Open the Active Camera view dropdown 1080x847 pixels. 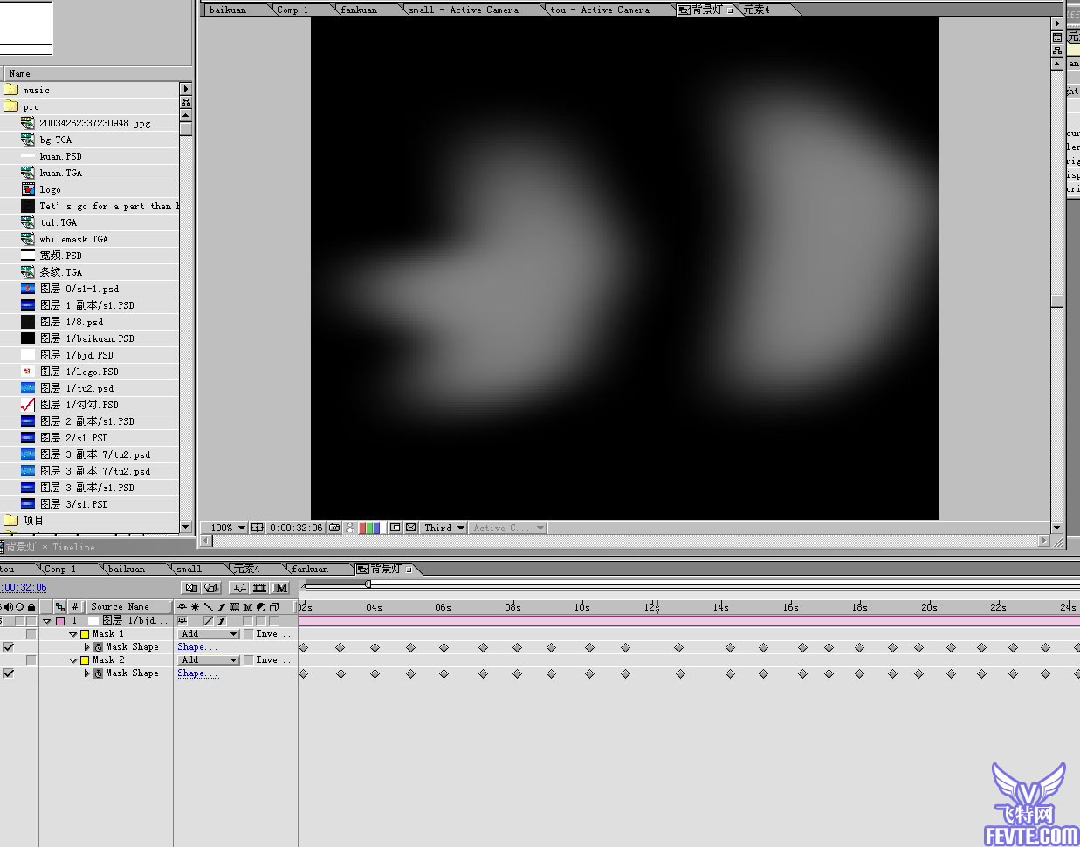pos(508,528)
